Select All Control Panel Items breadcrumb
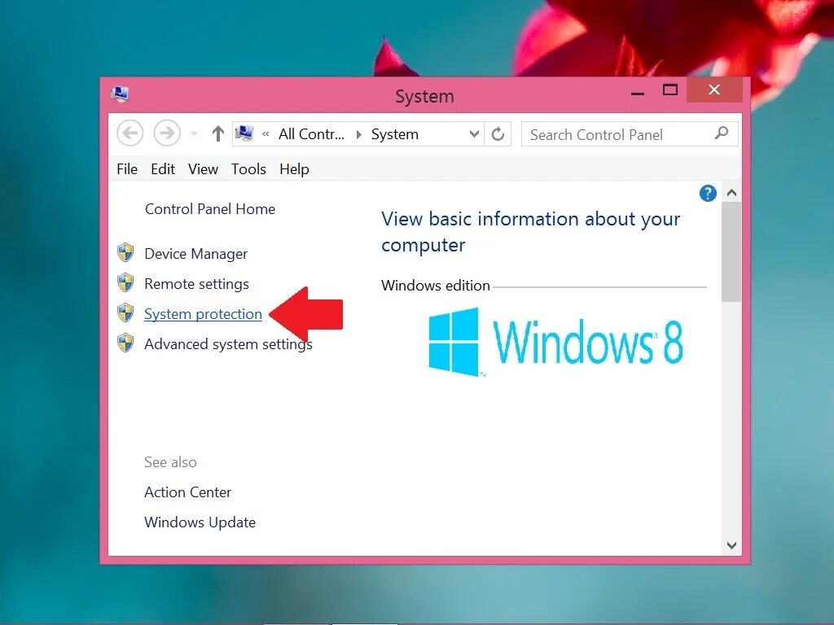 click(x=311, y=134)
